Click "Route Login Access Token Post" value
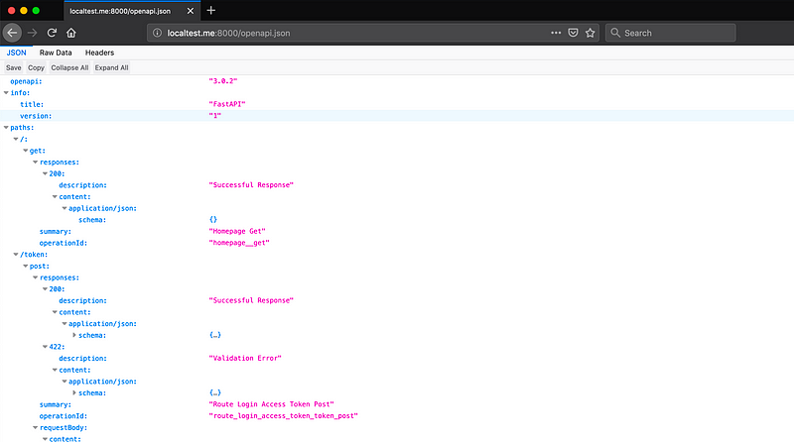794x442 pixels. coord(271,404)
